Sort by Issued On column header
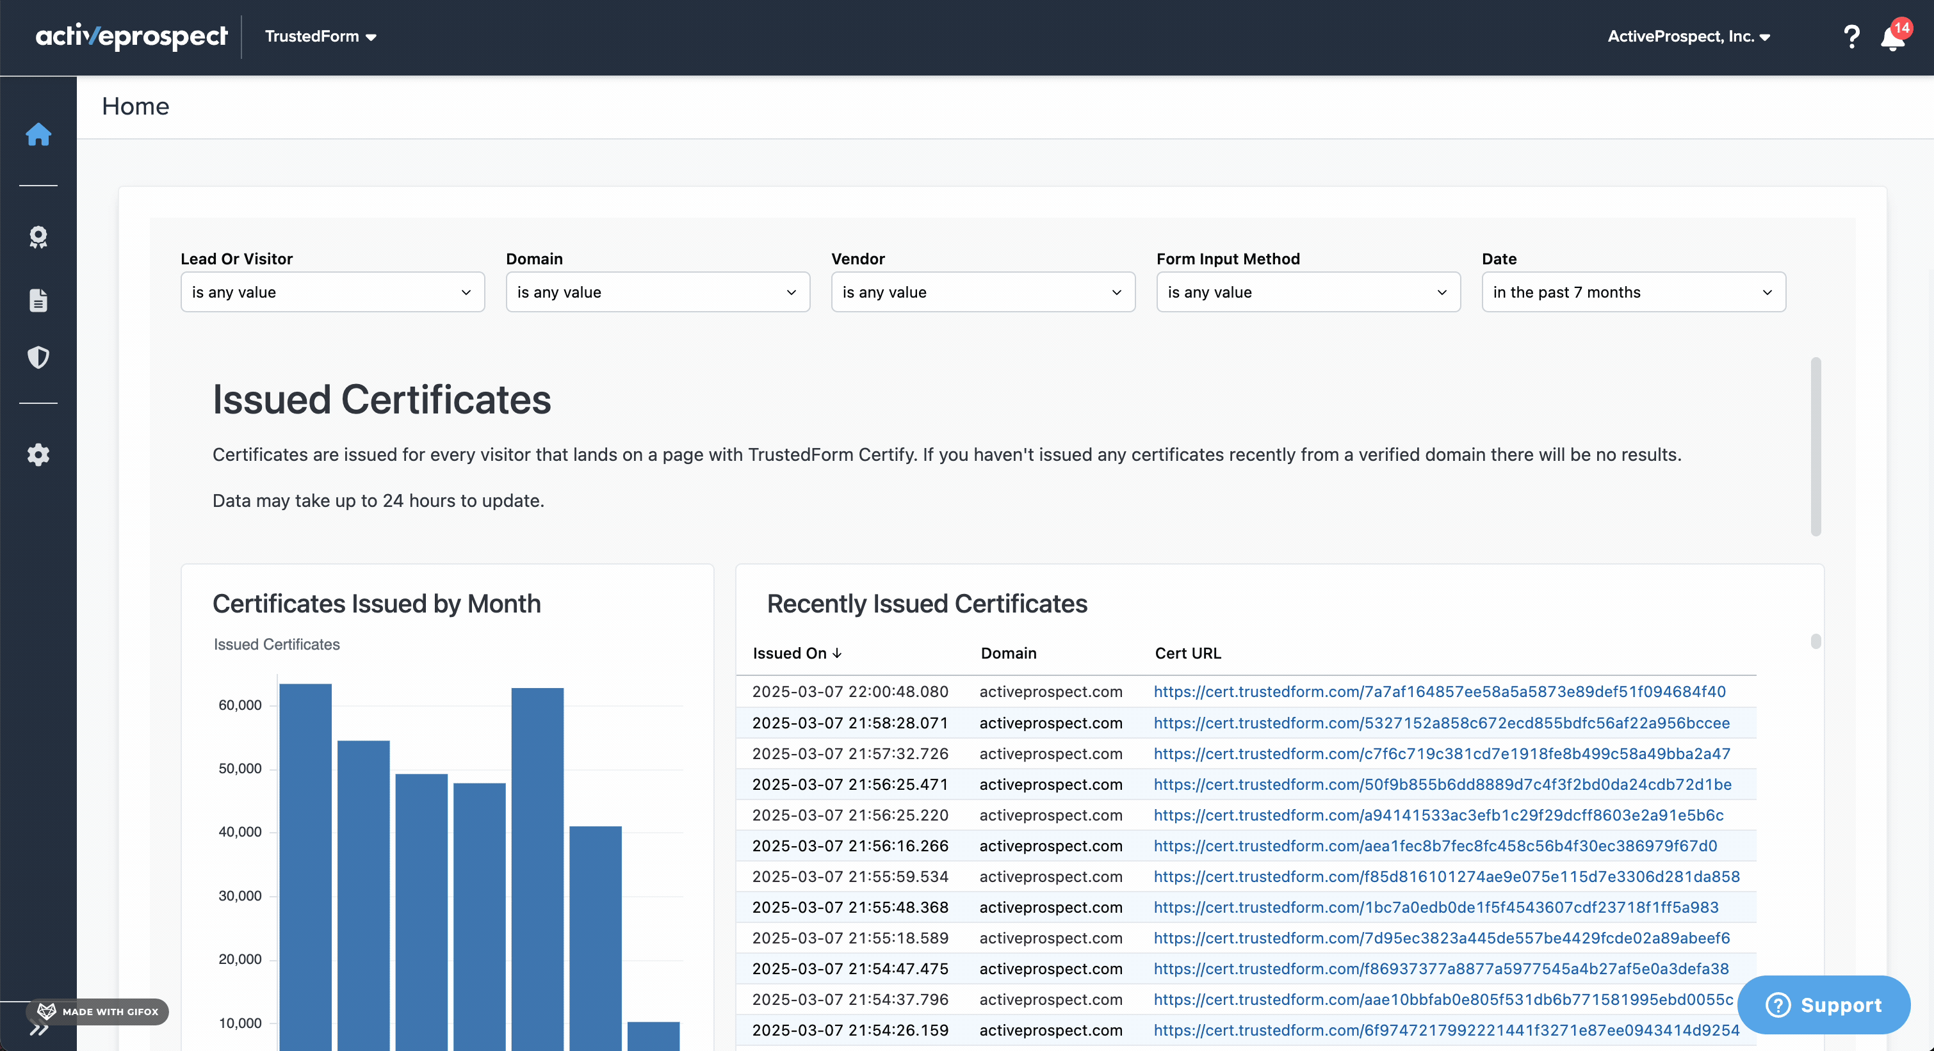The height and width of the screenshot is (1051, 1934). 797,654
